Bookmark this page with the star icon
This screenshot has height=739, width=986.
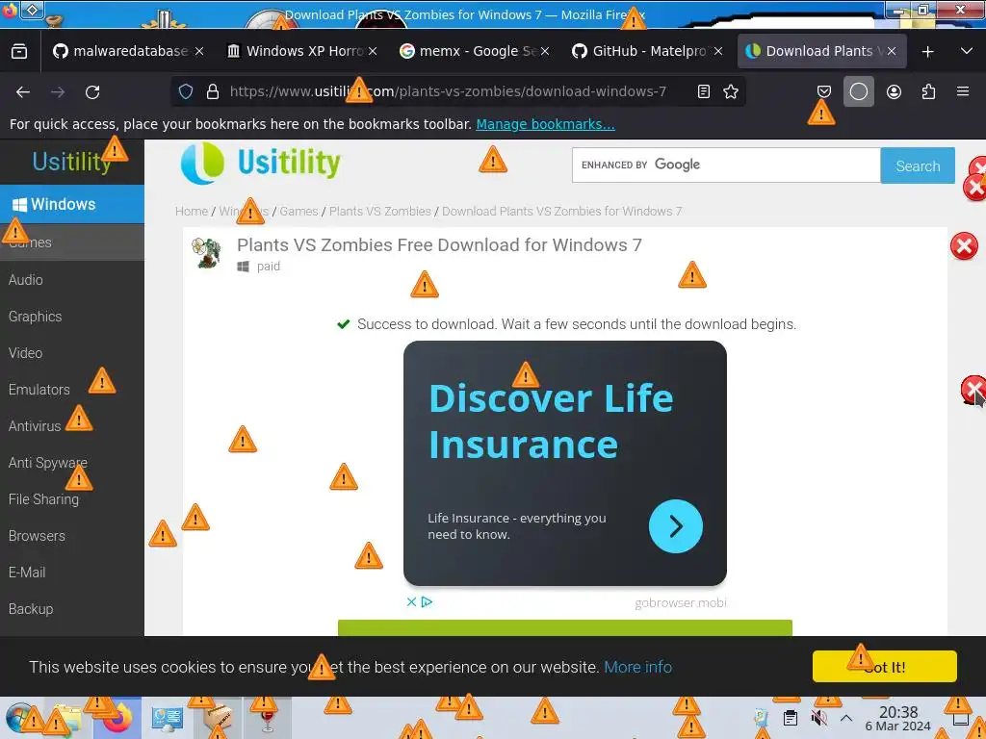[731, 91]
